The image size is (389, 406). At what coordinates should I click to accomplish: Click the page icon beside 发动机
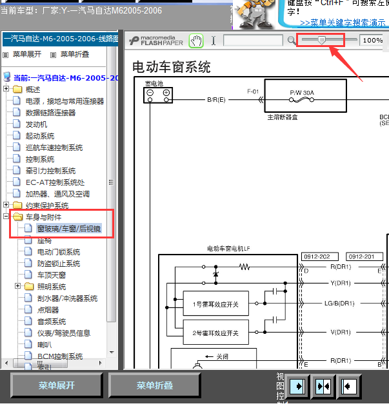(17, 124)
